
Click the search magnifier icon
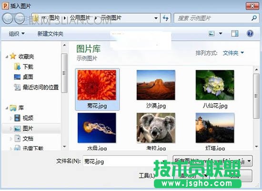pyautogui.click(x=254, y=18)
